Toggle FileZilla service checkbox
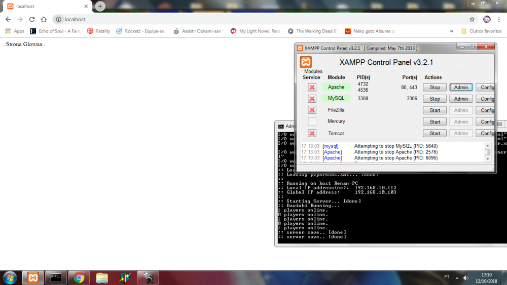The height and width of the screenshot is (285, 507). coord(312,110)
